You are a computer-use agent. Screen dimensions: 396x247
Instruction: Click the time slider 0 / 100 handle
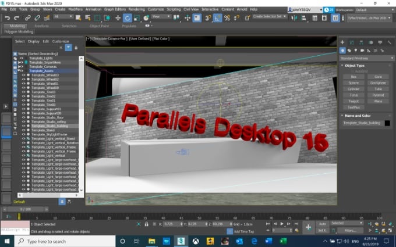26,209
